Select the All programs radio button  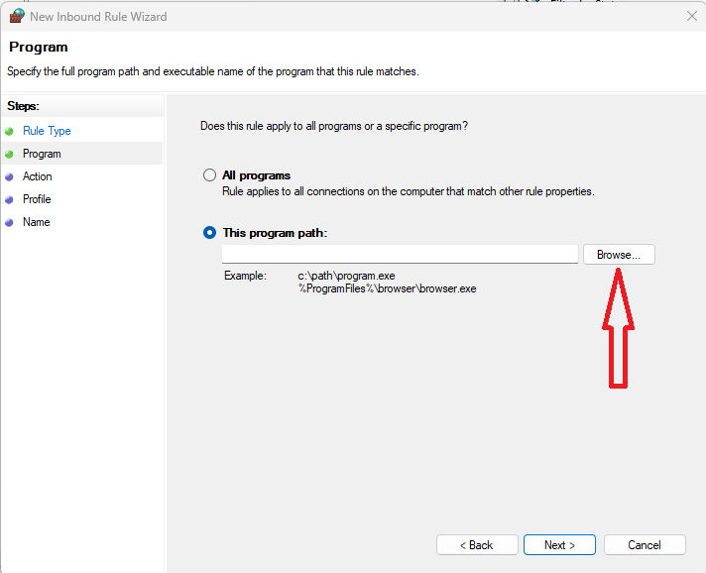[209, 175]
